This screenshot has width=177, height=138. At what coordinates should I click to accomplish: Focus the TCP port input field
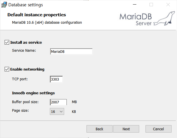coord(56,79)
